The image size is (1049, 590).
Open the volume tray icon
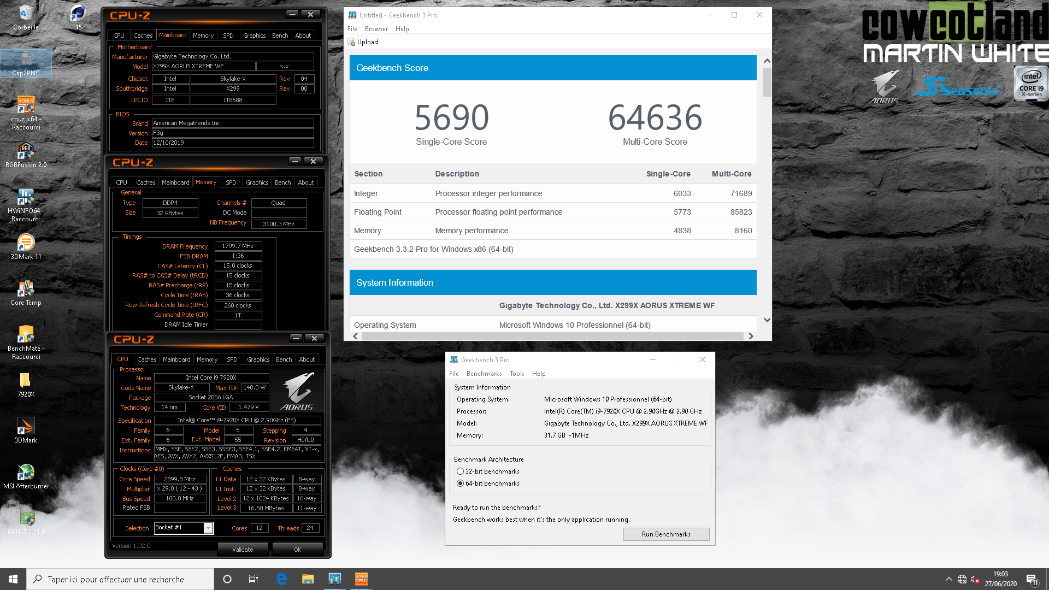tap(975, 579)
